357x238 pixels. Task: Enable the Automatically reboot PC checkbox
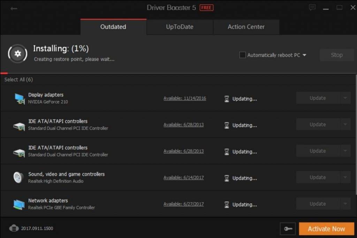point(242,55)
